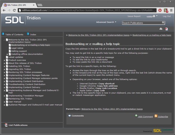
Task: Click page icon beside Legal notice
Action: coord(10,48)
